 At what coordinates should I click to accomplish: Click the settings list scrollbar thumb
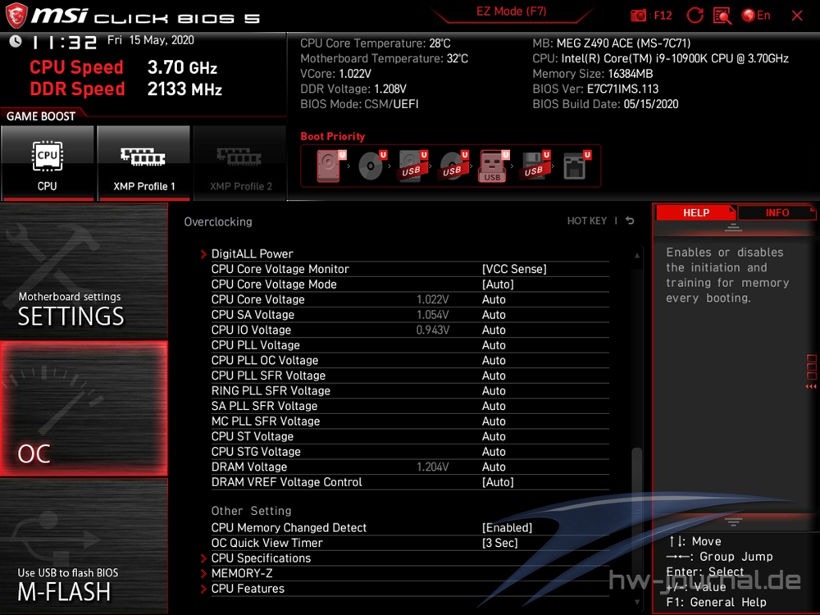click(x=636, y=515)
